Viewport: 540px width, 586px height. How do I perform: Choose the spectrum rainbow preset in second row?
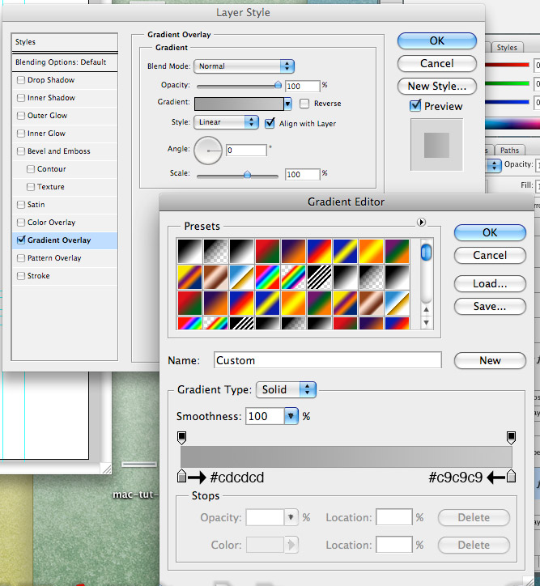click(267, 278)
